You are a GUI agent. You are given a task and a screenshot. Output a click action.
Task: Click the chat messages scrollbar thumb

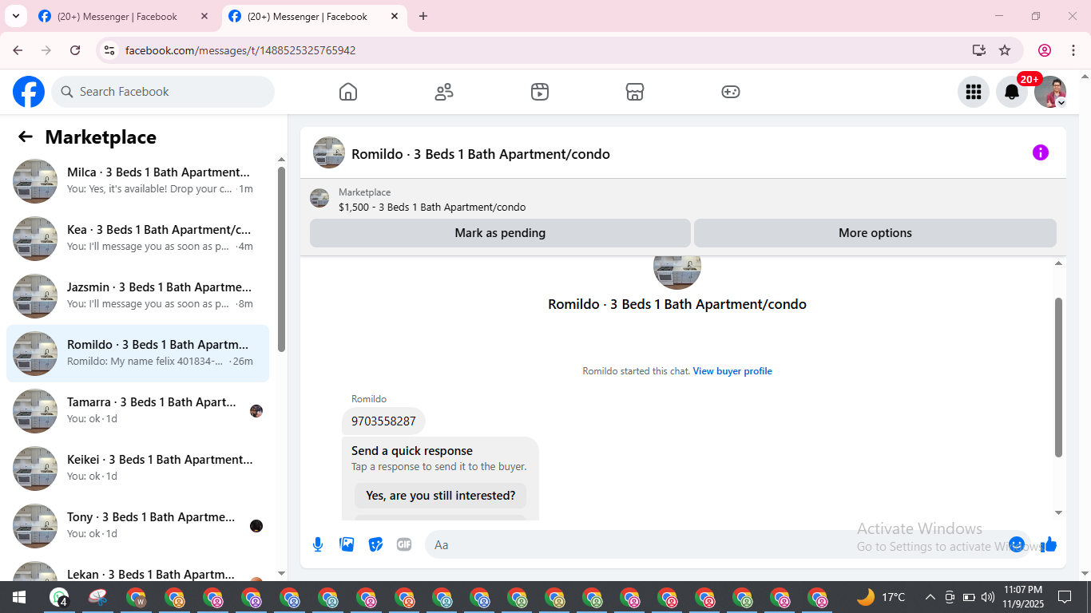coord(1059,378)
